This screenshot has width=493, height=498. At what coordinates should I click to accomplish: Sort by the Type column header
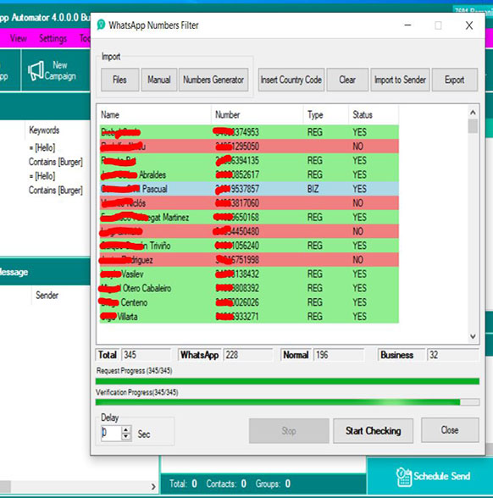coord(326,114)
